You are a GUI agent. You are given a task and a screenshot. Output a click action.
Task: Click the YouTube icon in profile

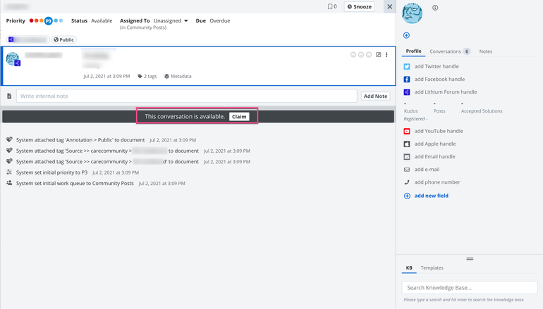point(407,131)
